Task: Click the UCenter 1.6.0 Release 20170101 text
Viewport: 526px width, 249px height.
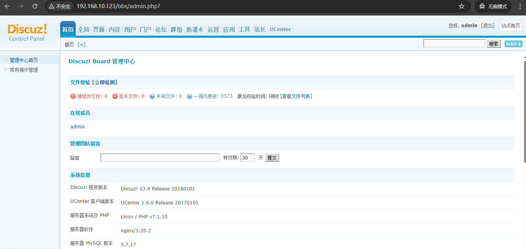Action: (160, 203)
